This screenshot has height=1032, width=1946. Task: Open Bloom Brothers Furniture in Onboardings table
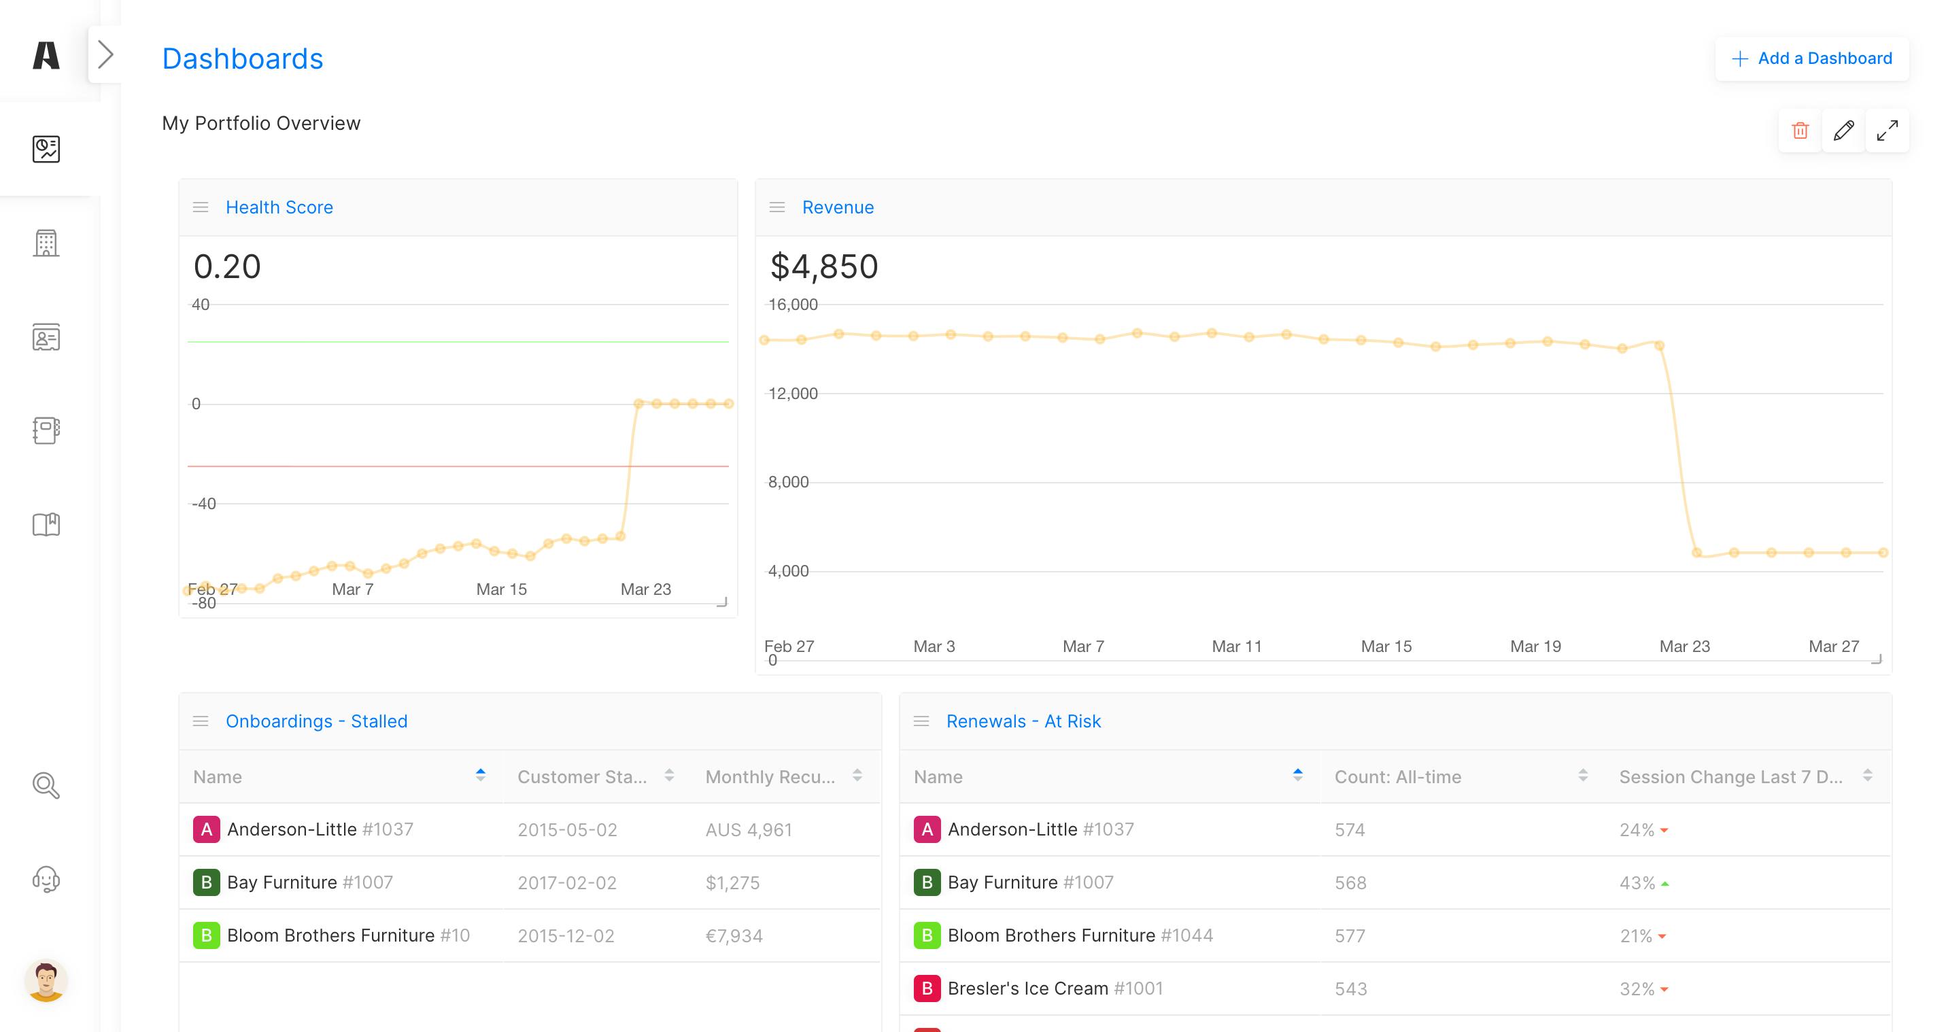348,935
